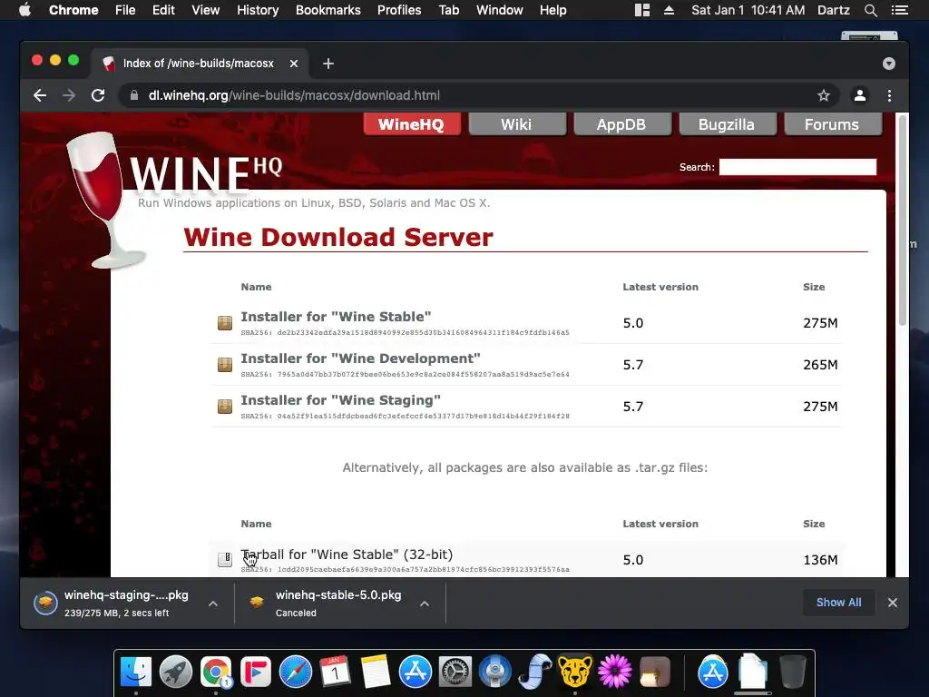Go forward with the forward arrow
Image resolution: width=929 pixels, height=697 pixels.
pyautogui.click(x=69, y=95)
